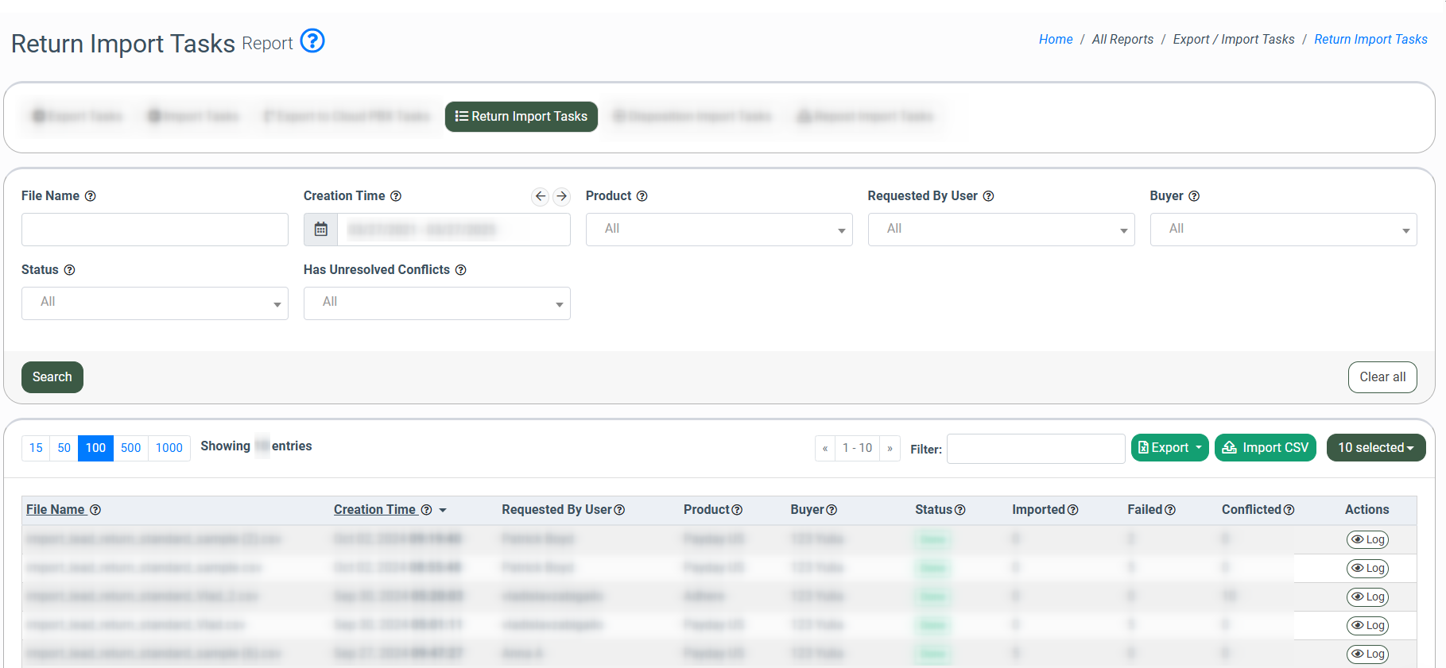Click the next date range arrow
The height and width of the screenshot is (668, 1446).
pos(562,196)
